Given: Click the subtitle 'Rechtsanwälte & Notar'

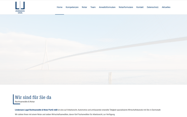Looking at the screenshot, I should click(25, 102).
